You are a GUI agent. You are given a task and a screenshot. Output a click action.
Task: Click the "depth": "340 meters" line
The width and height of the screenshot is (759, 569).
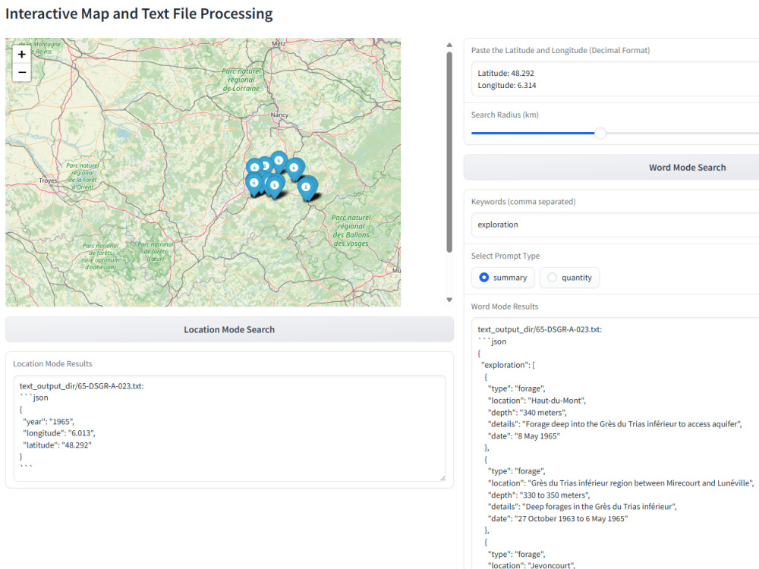coord(528,413)
